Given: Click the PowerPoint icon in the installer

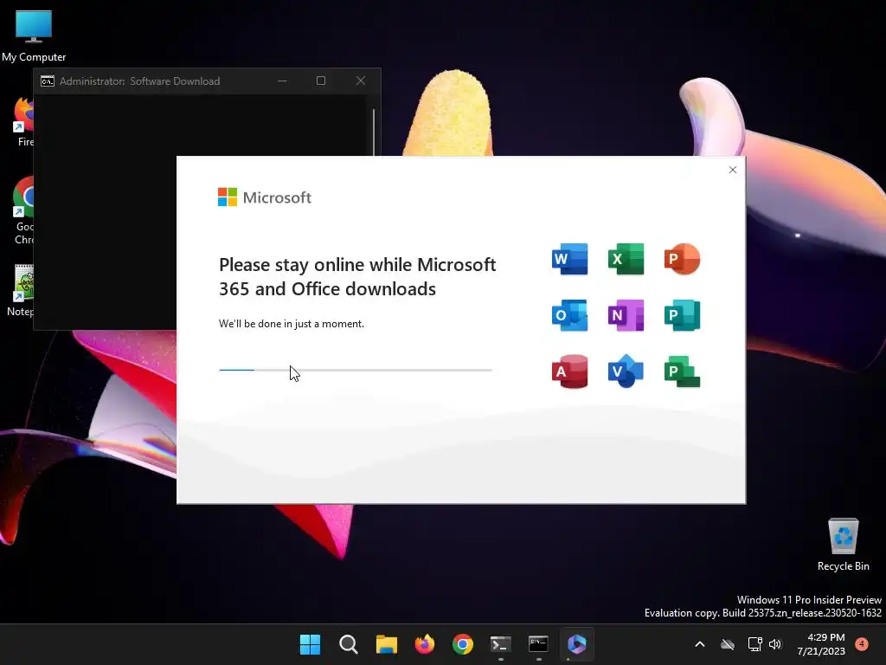Looking at the screenshot, I should tap(682, 259).
